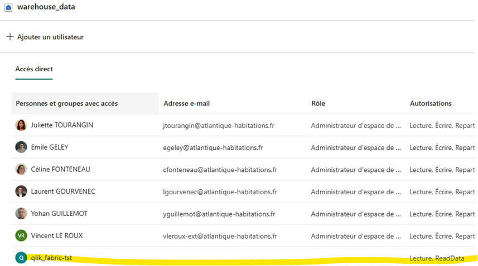Click Emile GELEY's profile avatar
Image resolution: width=478 pixels, height=266 pixels.
[21, 147]
